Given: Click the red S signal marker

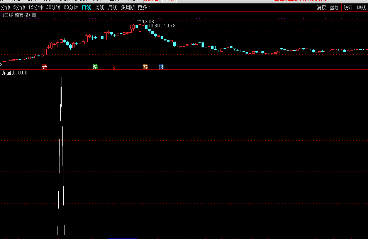Looking at the screenshot, I should click(x=114, y=67).
